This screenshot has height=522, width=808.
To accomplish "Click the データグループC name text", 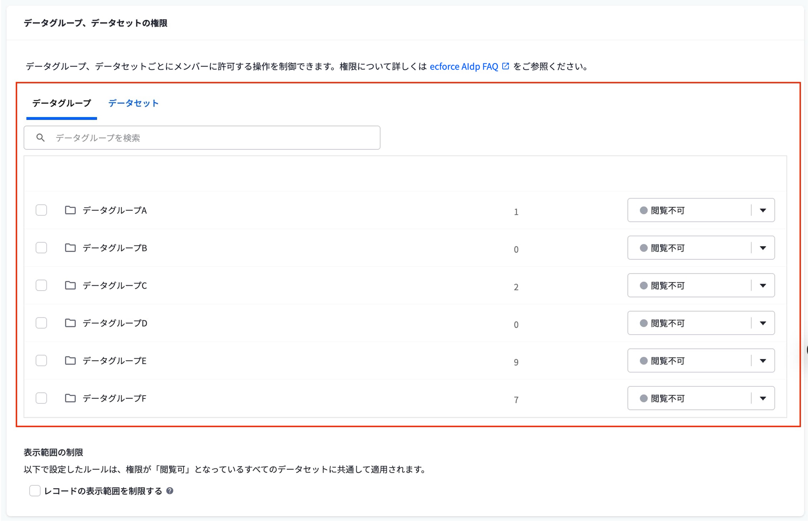I will pyautogui.click(x=114, y=286).
